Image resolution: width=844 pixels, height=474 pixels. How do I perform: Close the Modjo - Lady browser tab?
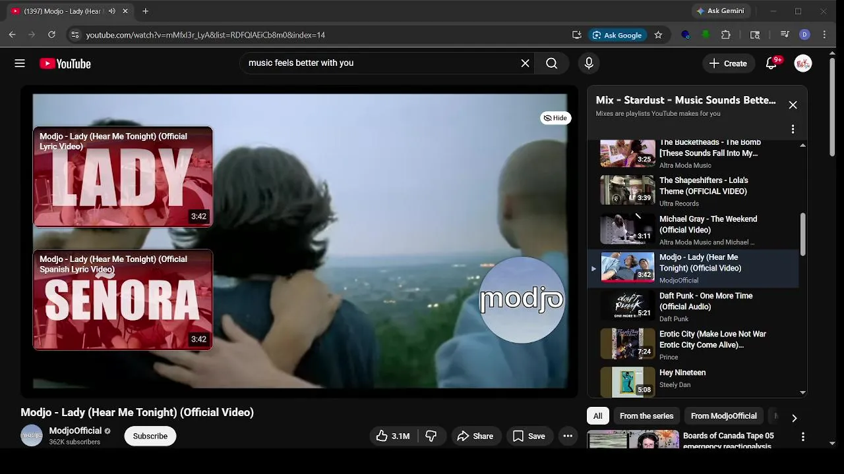[x=125, y=11]
